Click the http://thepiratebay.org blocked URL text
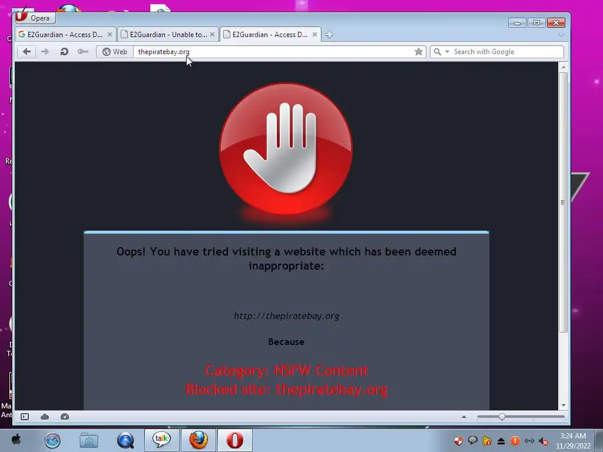Viewport: 603px width, 452px height. coord(287,316)
